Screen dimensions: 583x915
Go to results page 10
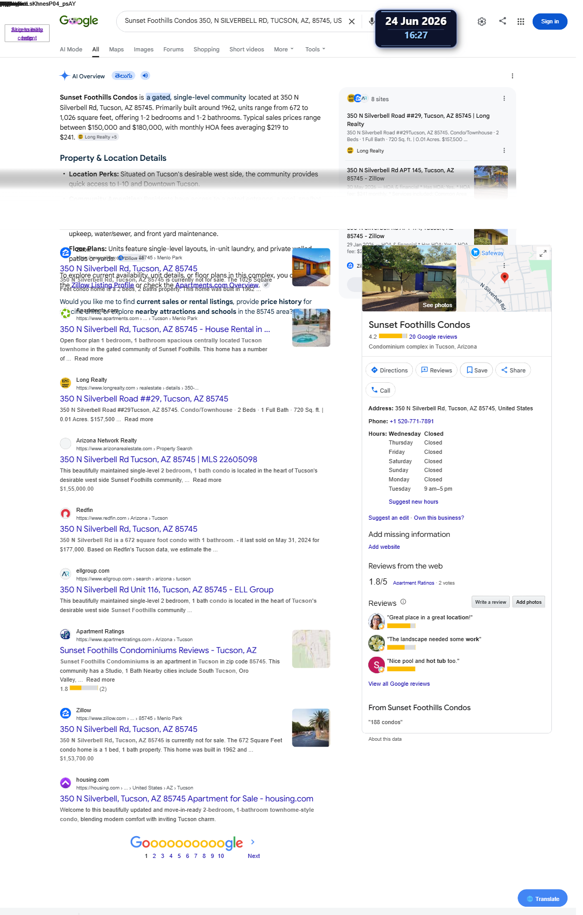(221, 856)
